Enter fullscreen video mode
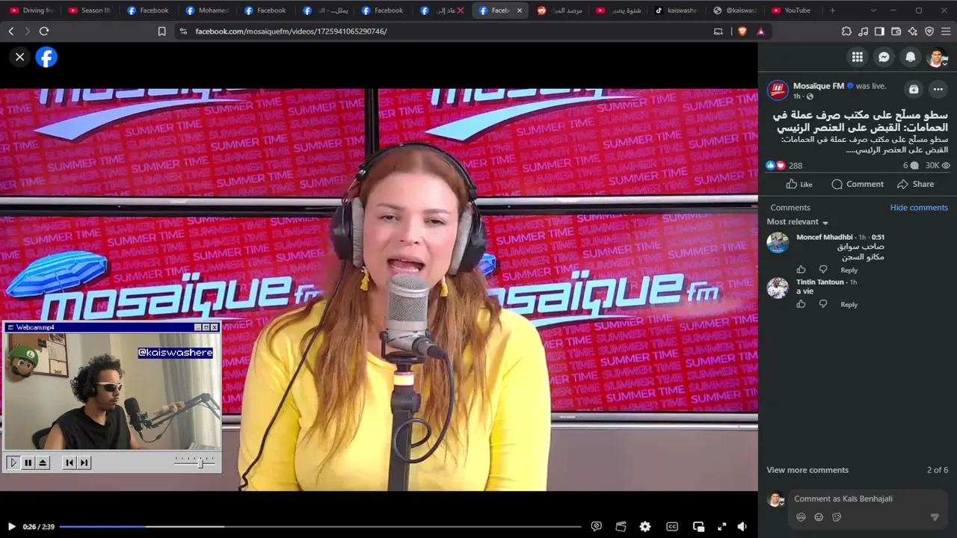 (722, 527)
